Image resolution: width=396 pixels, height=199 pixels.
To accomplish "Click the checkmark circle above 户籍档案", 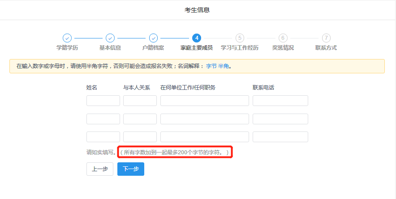I will tap(153, 38).
